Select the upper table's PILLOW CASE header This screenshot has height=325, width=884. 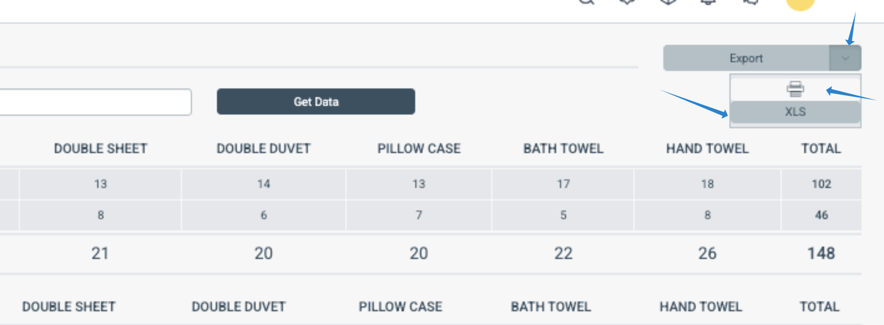click(419, 148)
